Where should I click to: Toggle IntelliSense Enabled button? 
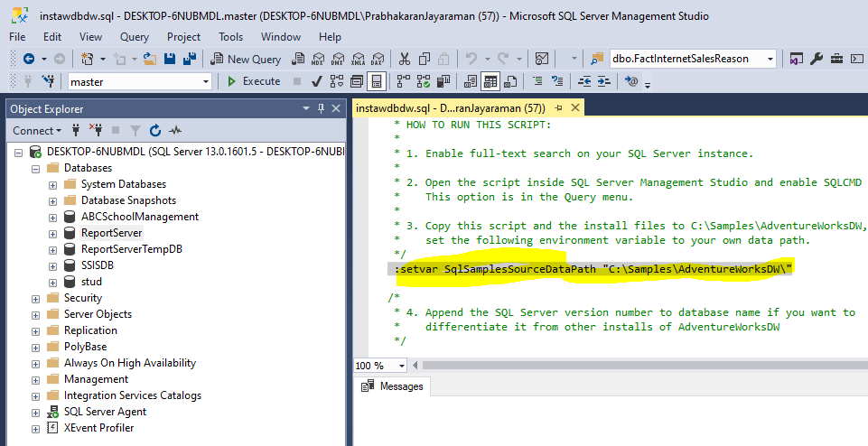[377, 82]
